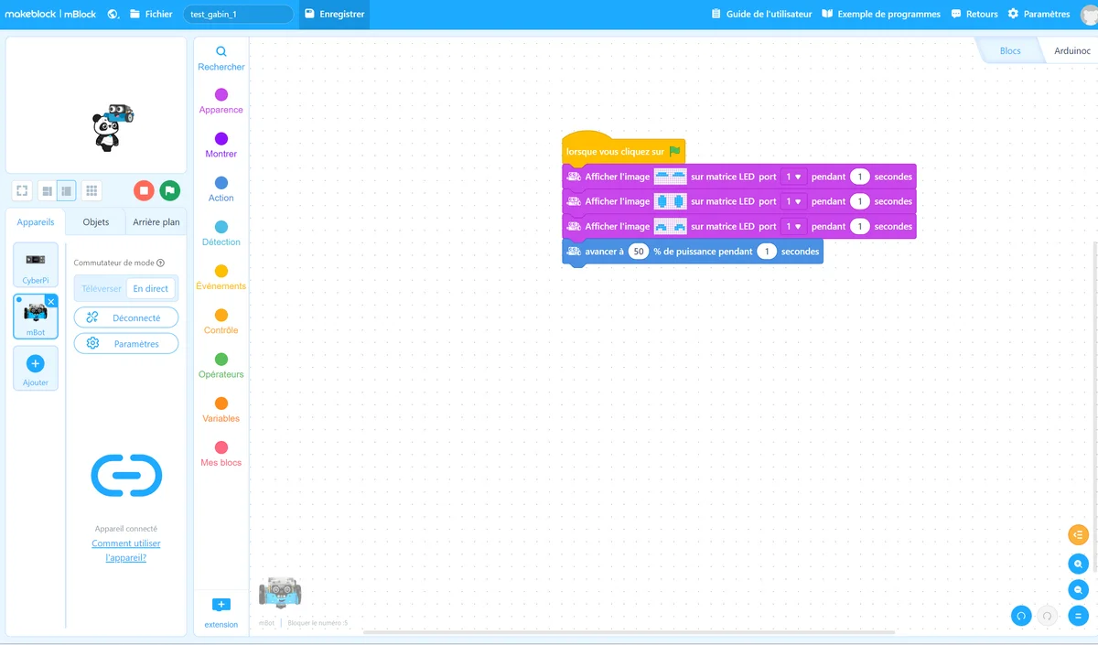Image resolution: width=1098 pixels, height=645 pixels.
Task: Select the Événements block category
Action: point(221,277)
